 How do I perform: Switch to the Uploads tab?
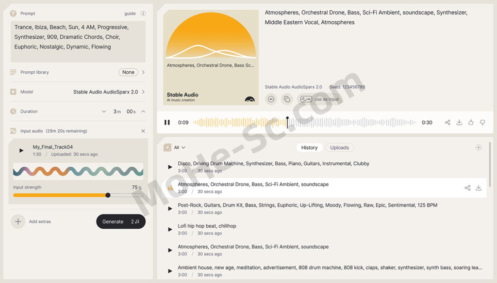339,148
